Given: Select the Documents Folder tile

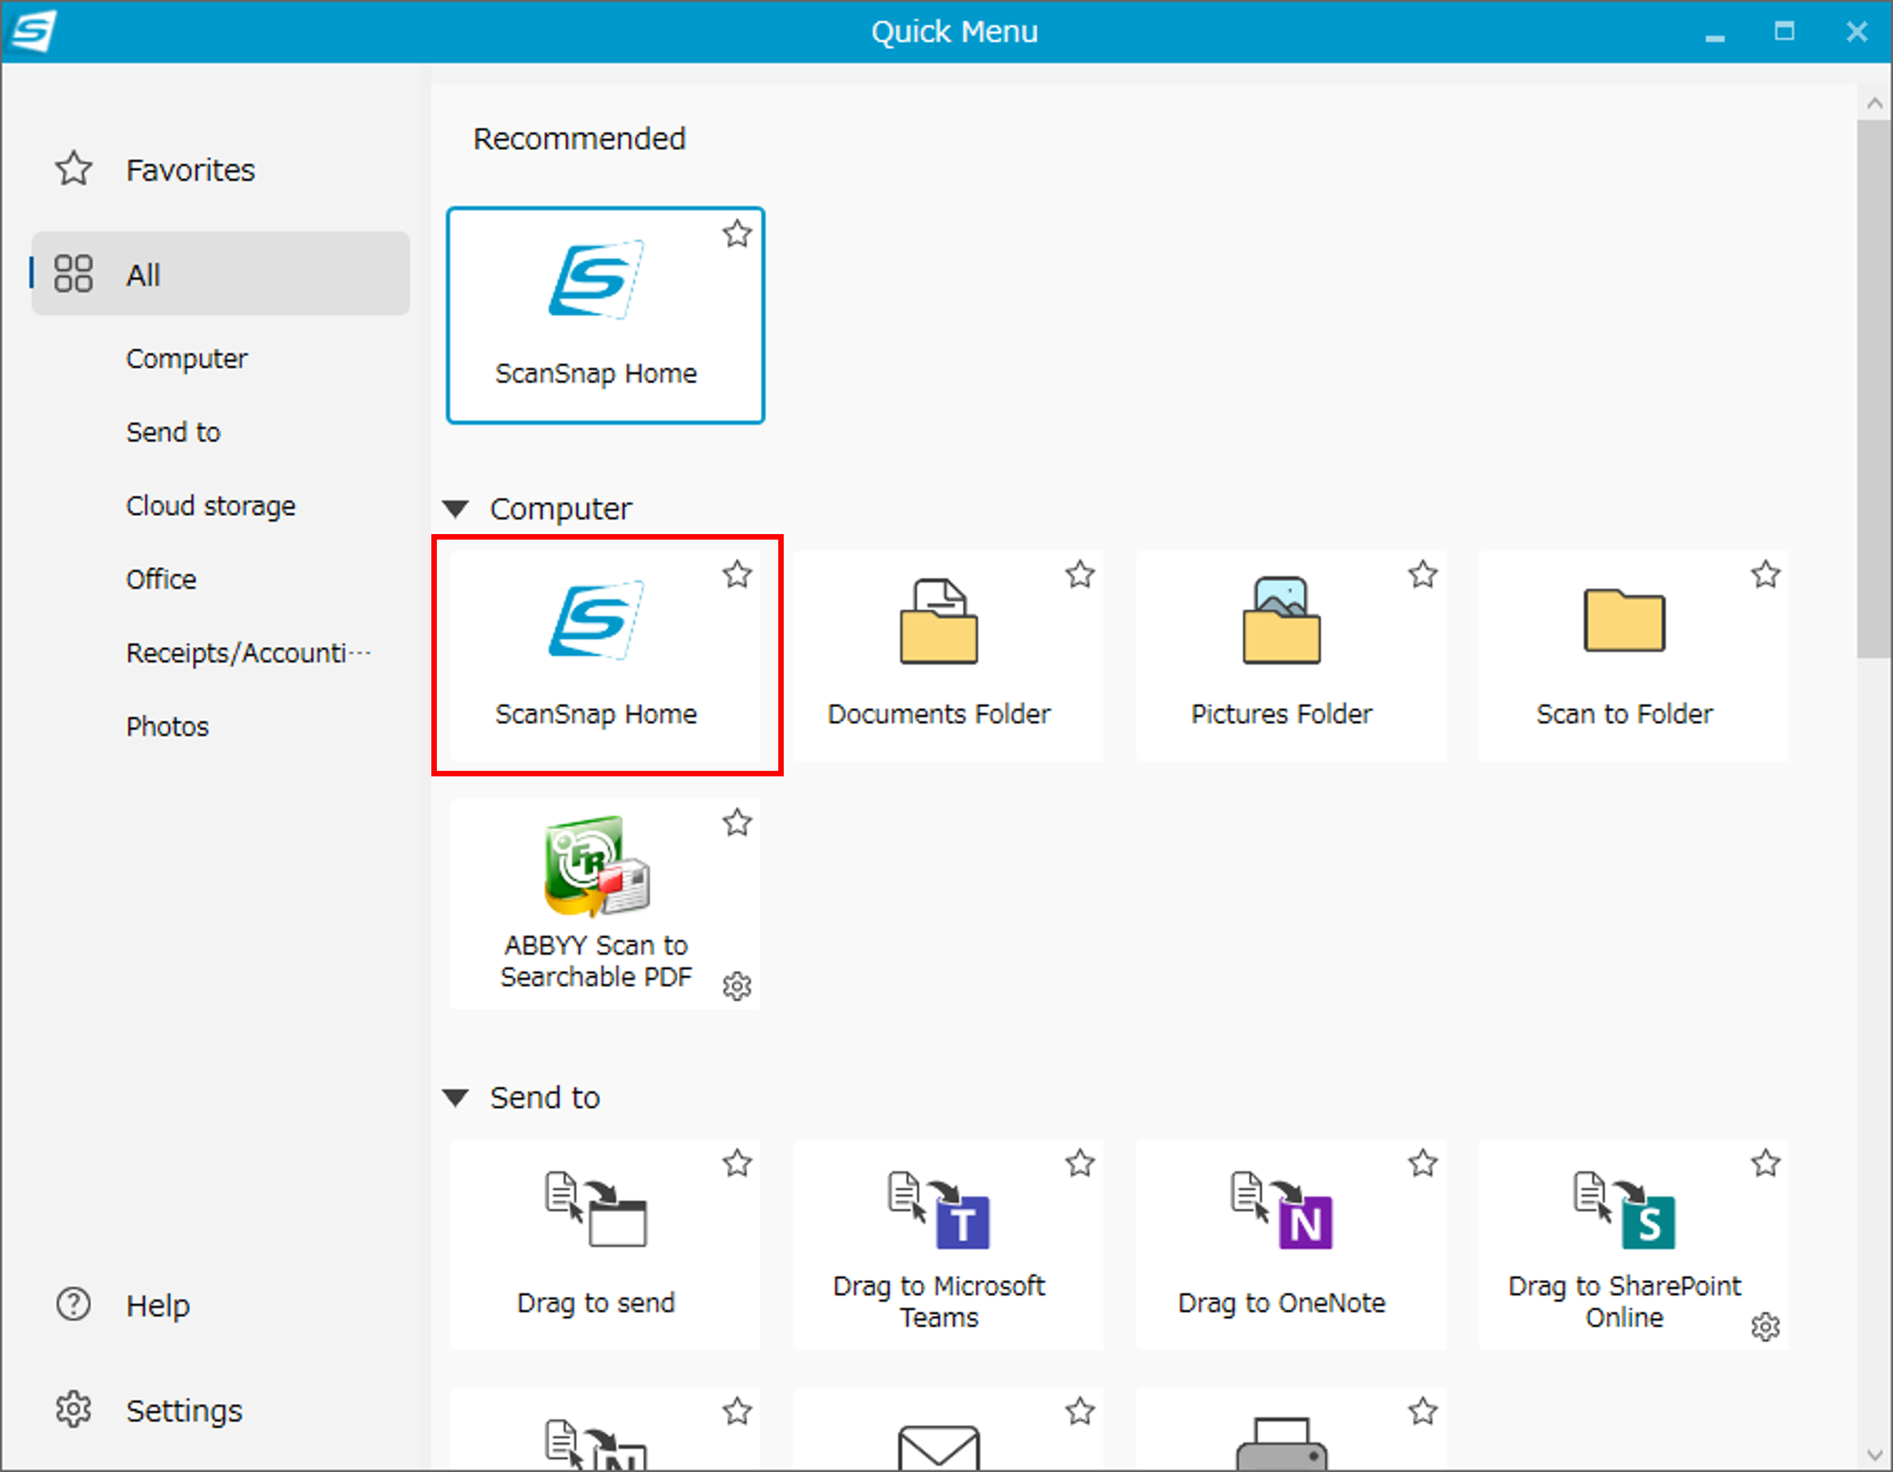Looking at the screenshot, I should point(947,656).
